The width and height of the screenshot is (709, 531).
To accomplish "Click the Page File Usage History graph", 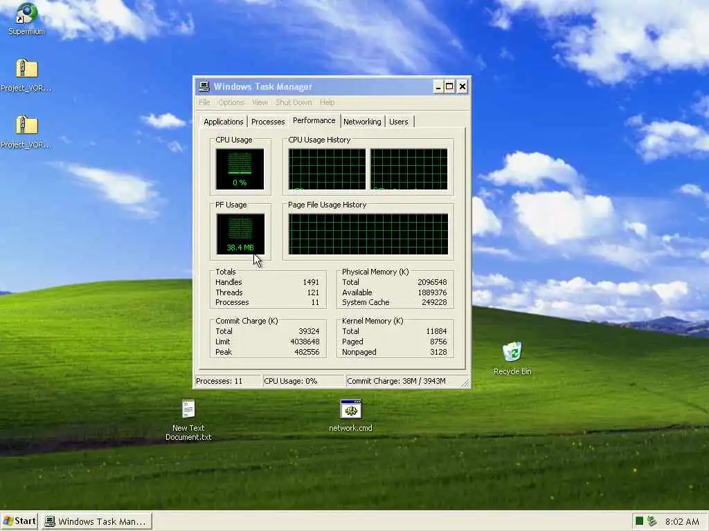I will coord(368,234).
